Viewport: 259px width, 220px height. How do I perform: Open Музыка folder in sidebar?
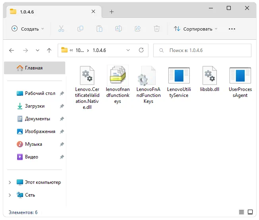pos(29,144)
